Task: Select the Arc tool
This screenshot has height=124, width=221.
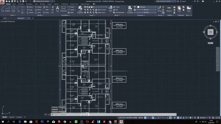Action: (18, 9)
